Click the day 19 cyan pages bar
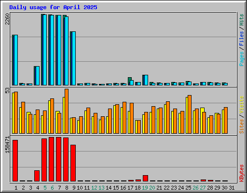Viewport: 247px width, 193px height. click(146, 80)
